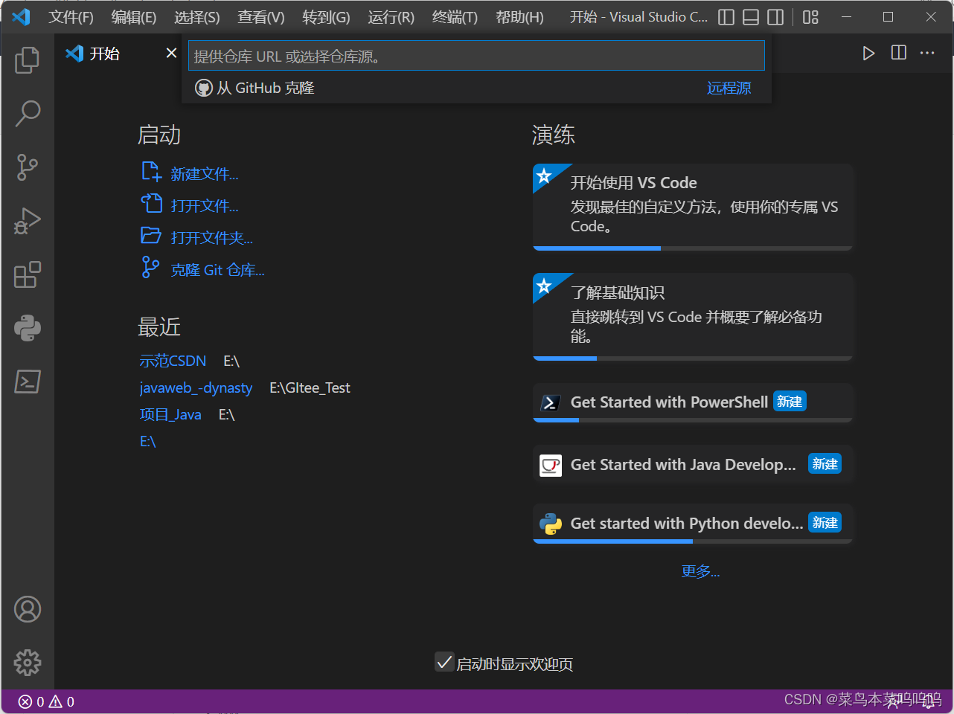Click progress bar under 开始使用 VS Code
This screenshot has height=714, width=954.
pos(693,248)
